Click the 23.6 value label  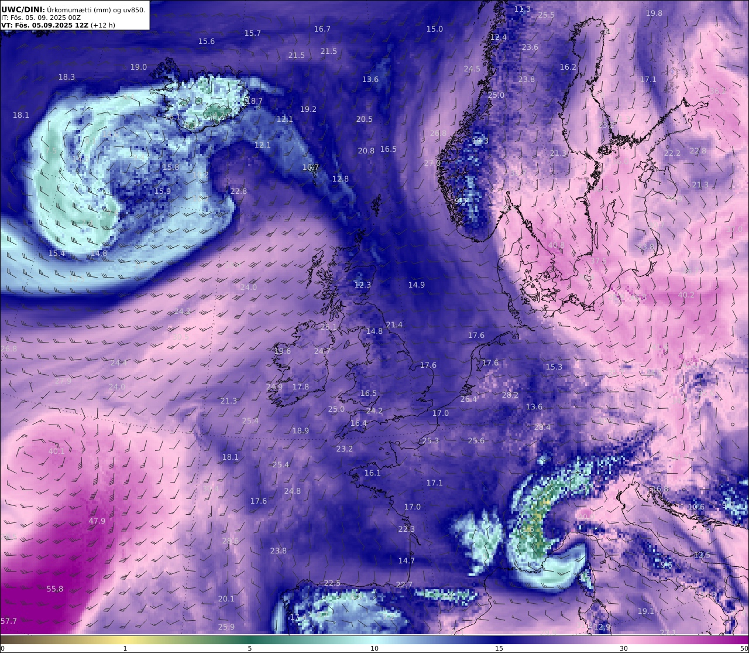coord(530,47)
